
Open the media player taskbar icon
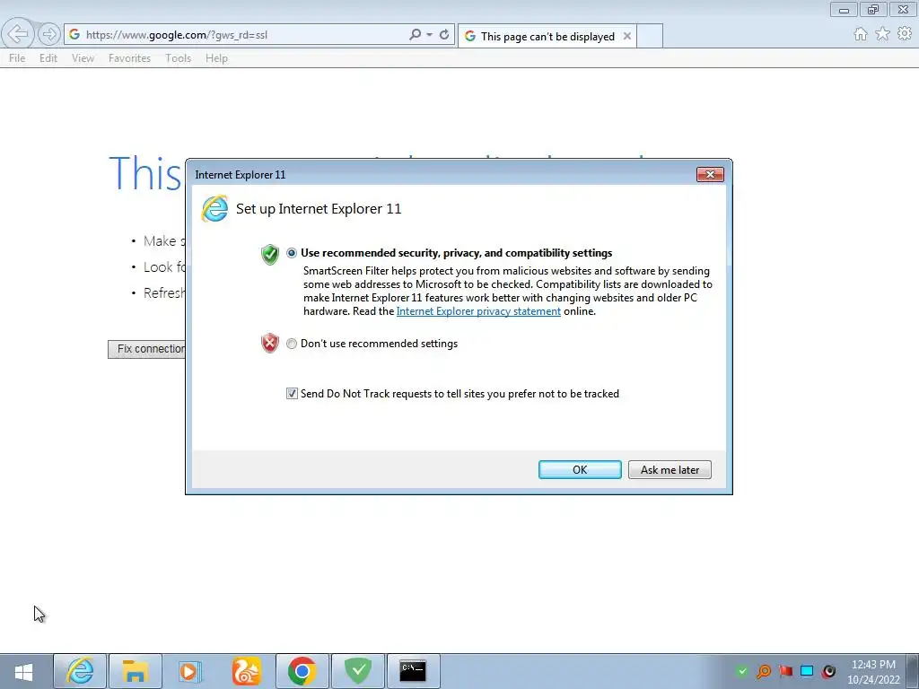point(190,671)
